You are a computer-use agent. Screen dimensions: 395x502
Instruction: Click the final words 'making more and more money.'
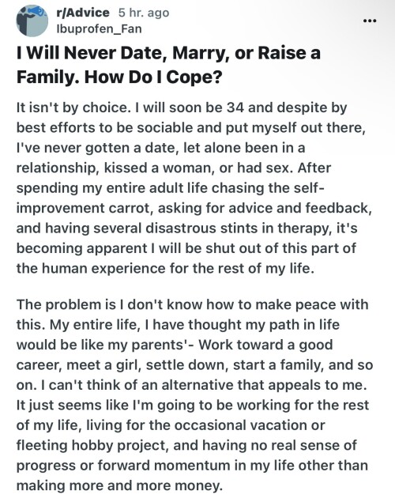(x=119, y=485)
